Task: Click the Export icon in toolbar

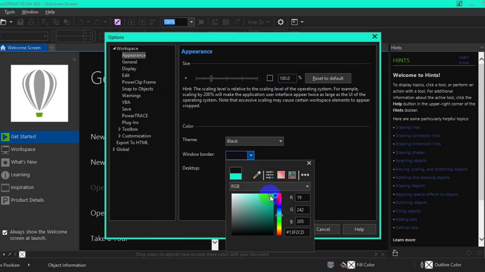Action: (x=142, y=22)
